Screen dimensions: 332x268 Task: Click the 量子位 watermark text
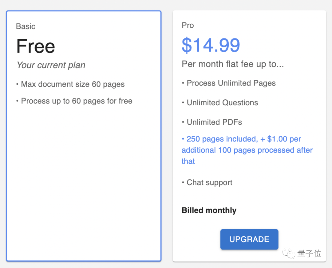[309, 253]
